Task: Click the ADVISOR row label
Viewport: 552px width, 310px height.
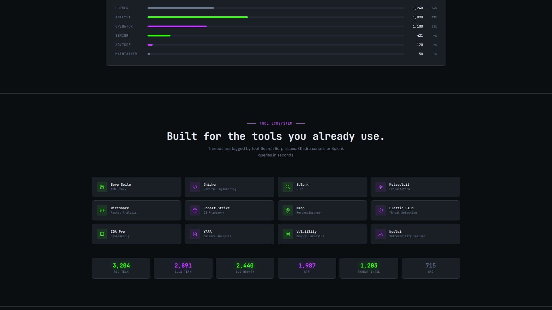Action: click(x=123, y=45)
